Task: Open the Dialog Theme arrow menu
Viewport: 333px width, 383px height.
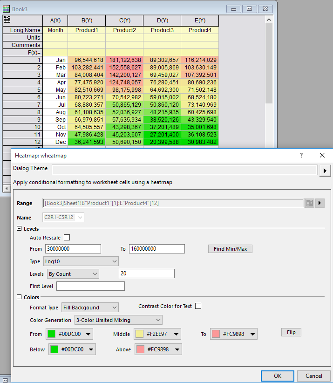Action: click(325, 171)
